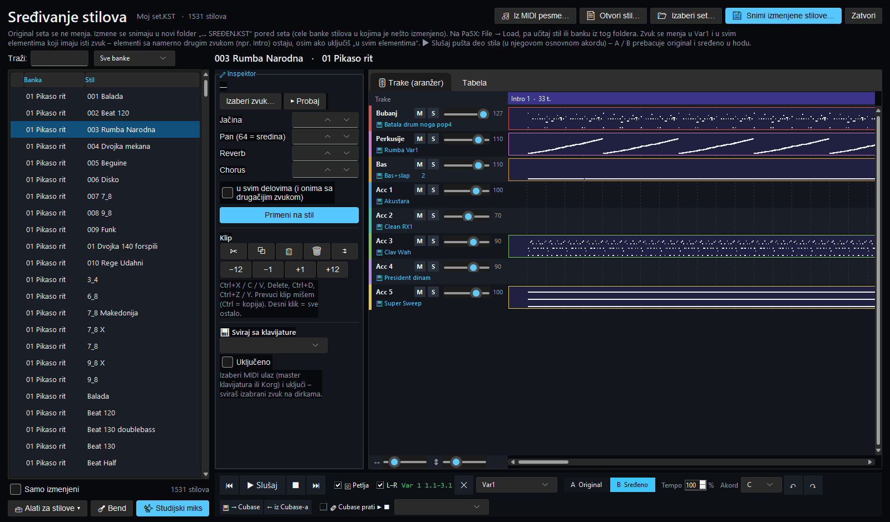890x522 pixels.
Task: Switch to the Tabela tab
Action: (474, 83)
